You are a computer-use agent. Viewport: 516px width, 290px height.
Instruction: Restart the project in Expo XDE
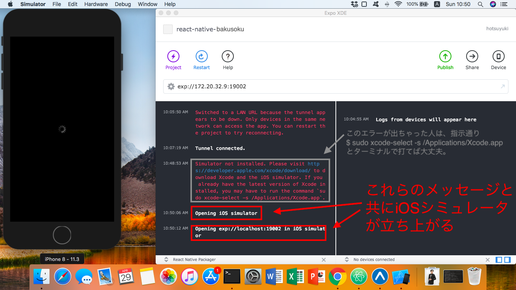coord(202,57)
